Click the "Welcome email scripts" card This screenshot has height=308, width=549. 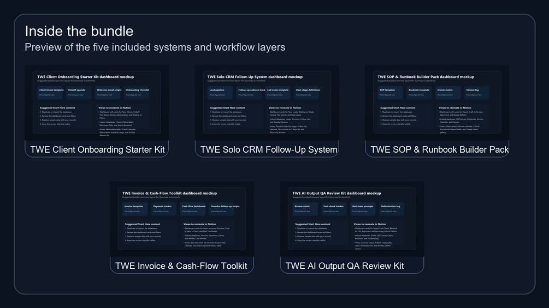coord(108,93)
